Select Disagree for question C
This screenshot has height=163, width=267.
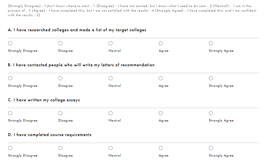[x=60, y=113]
